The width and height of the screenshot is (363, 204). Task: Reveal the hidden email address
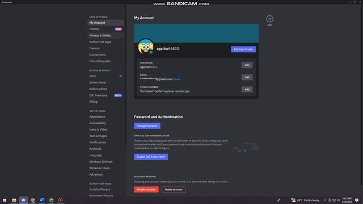point(176,79)
